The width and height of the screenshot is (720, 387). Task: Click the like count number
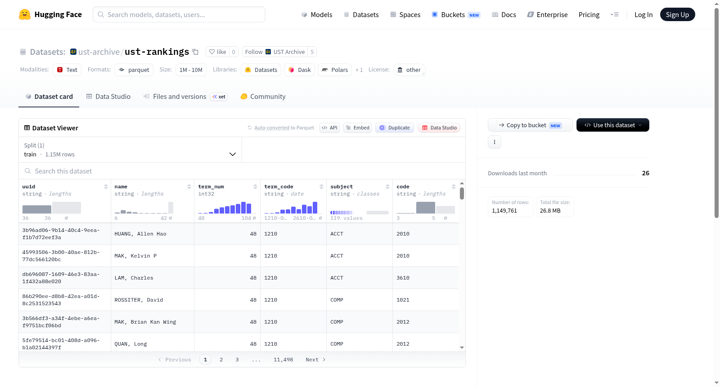(234, 52)
